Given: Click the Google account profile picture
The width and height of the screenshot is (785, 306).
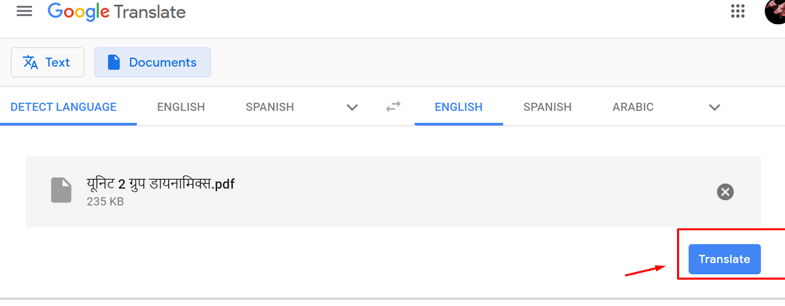Looking at the screenshot, I should point(775,11).
